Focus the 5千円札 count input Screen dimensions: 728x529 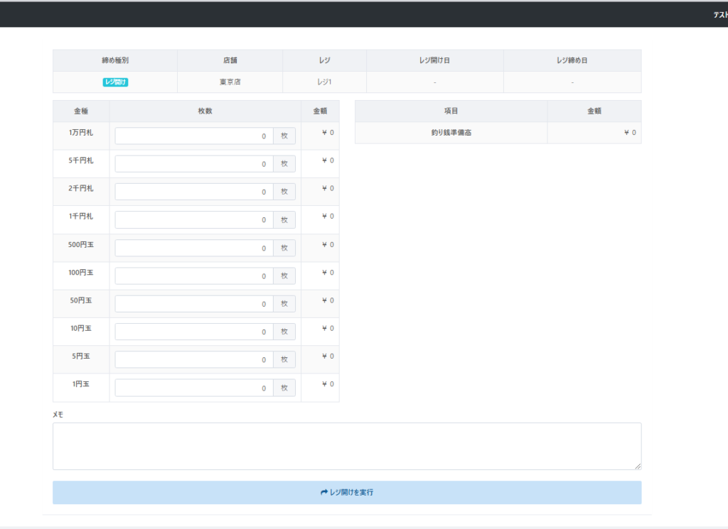[x=194, y=164]
